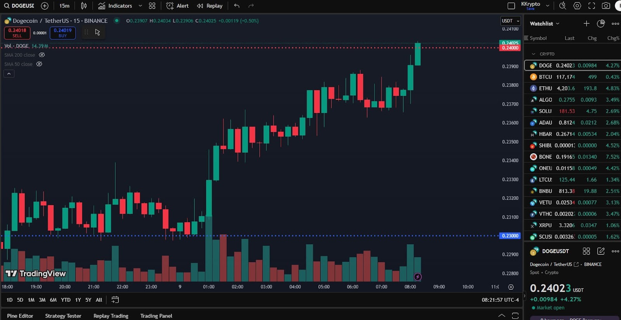Select BNBU row in watchlist
The height and width of the screenshot is (320, 621).
(573, 191)
